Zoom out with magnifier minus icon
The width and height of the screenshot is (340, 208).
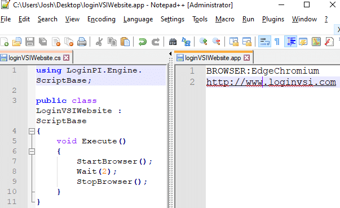click(x=217, y=42)
